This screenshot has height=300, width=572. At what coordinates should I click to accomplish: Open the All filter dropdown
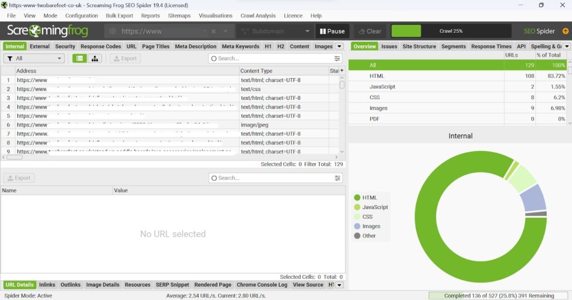point(34,58)
